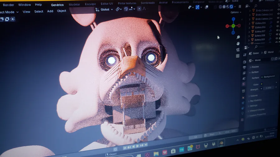This screenshot has width=280, height=157.
Task: Open the View Layer properties tab
Action: click(244, 73)
